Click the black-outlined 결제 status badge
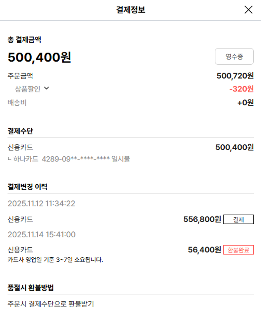The width and height of the screenshot is (261, 317). [238, 220]
